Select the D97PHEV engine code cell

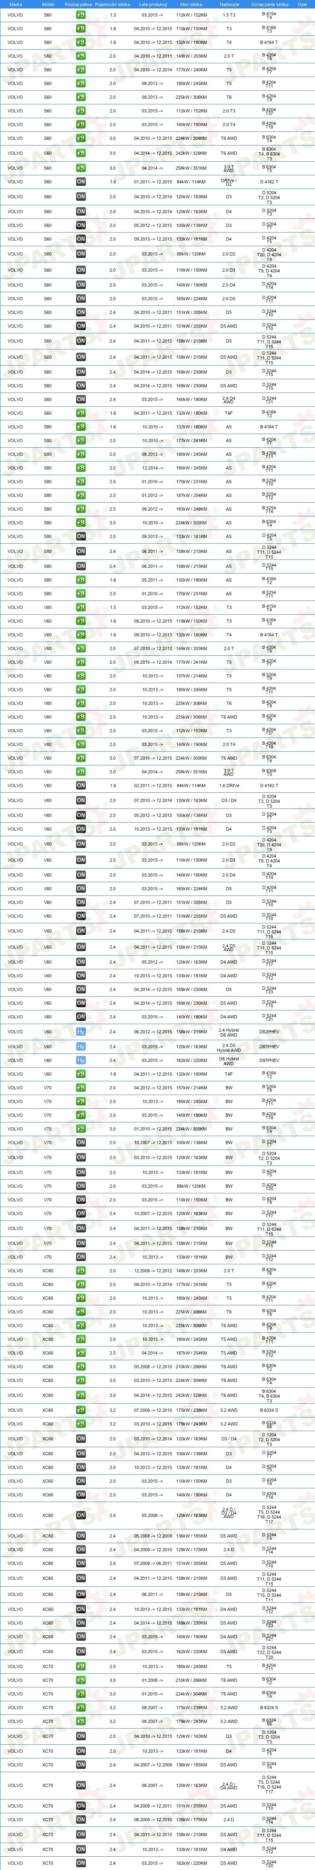pos(269,1061)
